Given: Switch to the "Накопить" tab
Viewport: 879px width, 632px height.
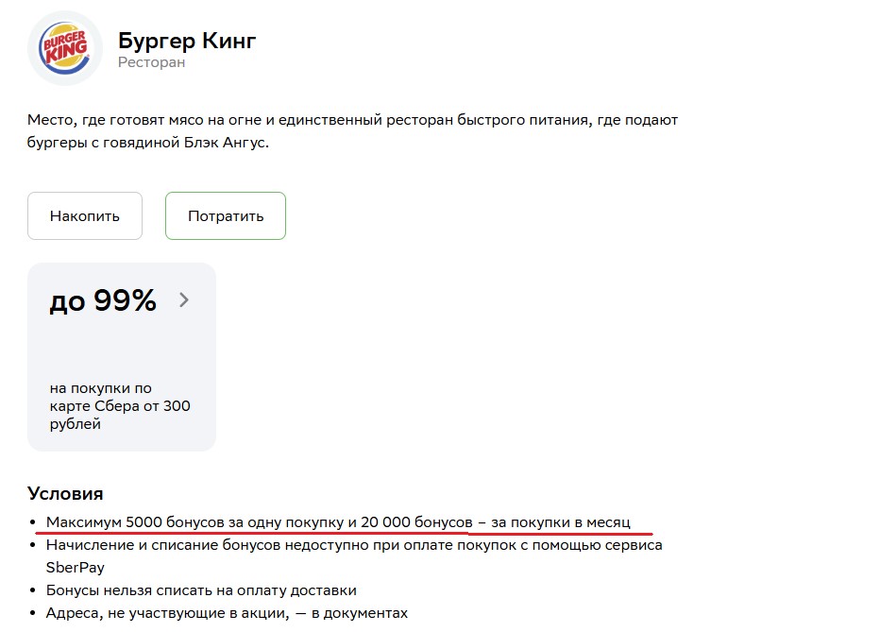Looking at the screenshot, I should (x=85, y=216).
